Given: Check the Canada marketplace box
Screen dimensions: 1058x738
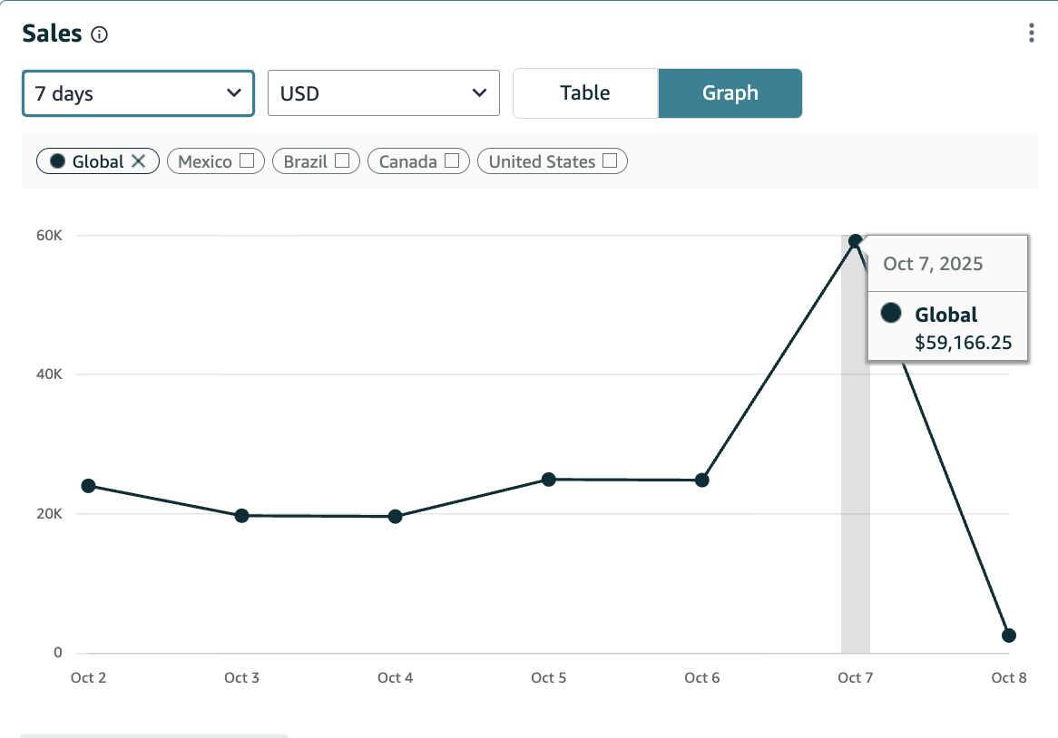Looking at the screenshot, I should [451, 161].
